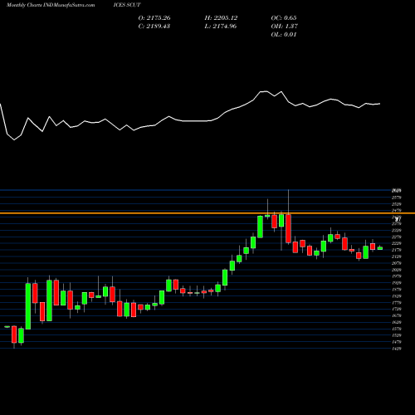Screen dimensions: 415x415
Task: Click the 'OC: 0.65' reading
Action: coord(284,18)
